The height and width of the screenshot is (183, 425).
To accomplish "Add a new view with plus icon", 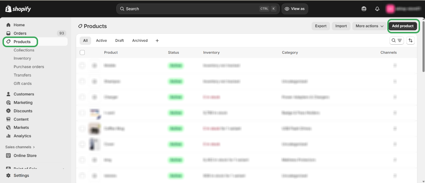I will pyautogui.click(x=157, y=40).
